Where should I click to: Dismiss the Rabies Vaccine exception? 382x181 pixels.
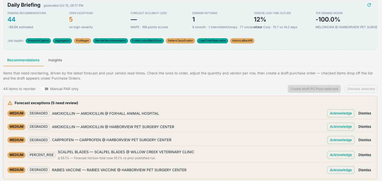point(365,170)
